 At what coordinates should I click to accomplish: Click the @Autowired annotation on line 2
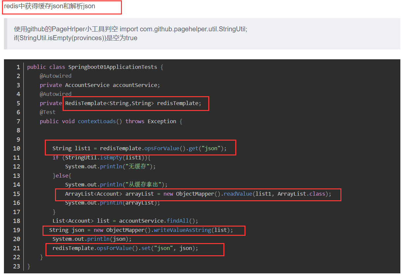[55, 76]
